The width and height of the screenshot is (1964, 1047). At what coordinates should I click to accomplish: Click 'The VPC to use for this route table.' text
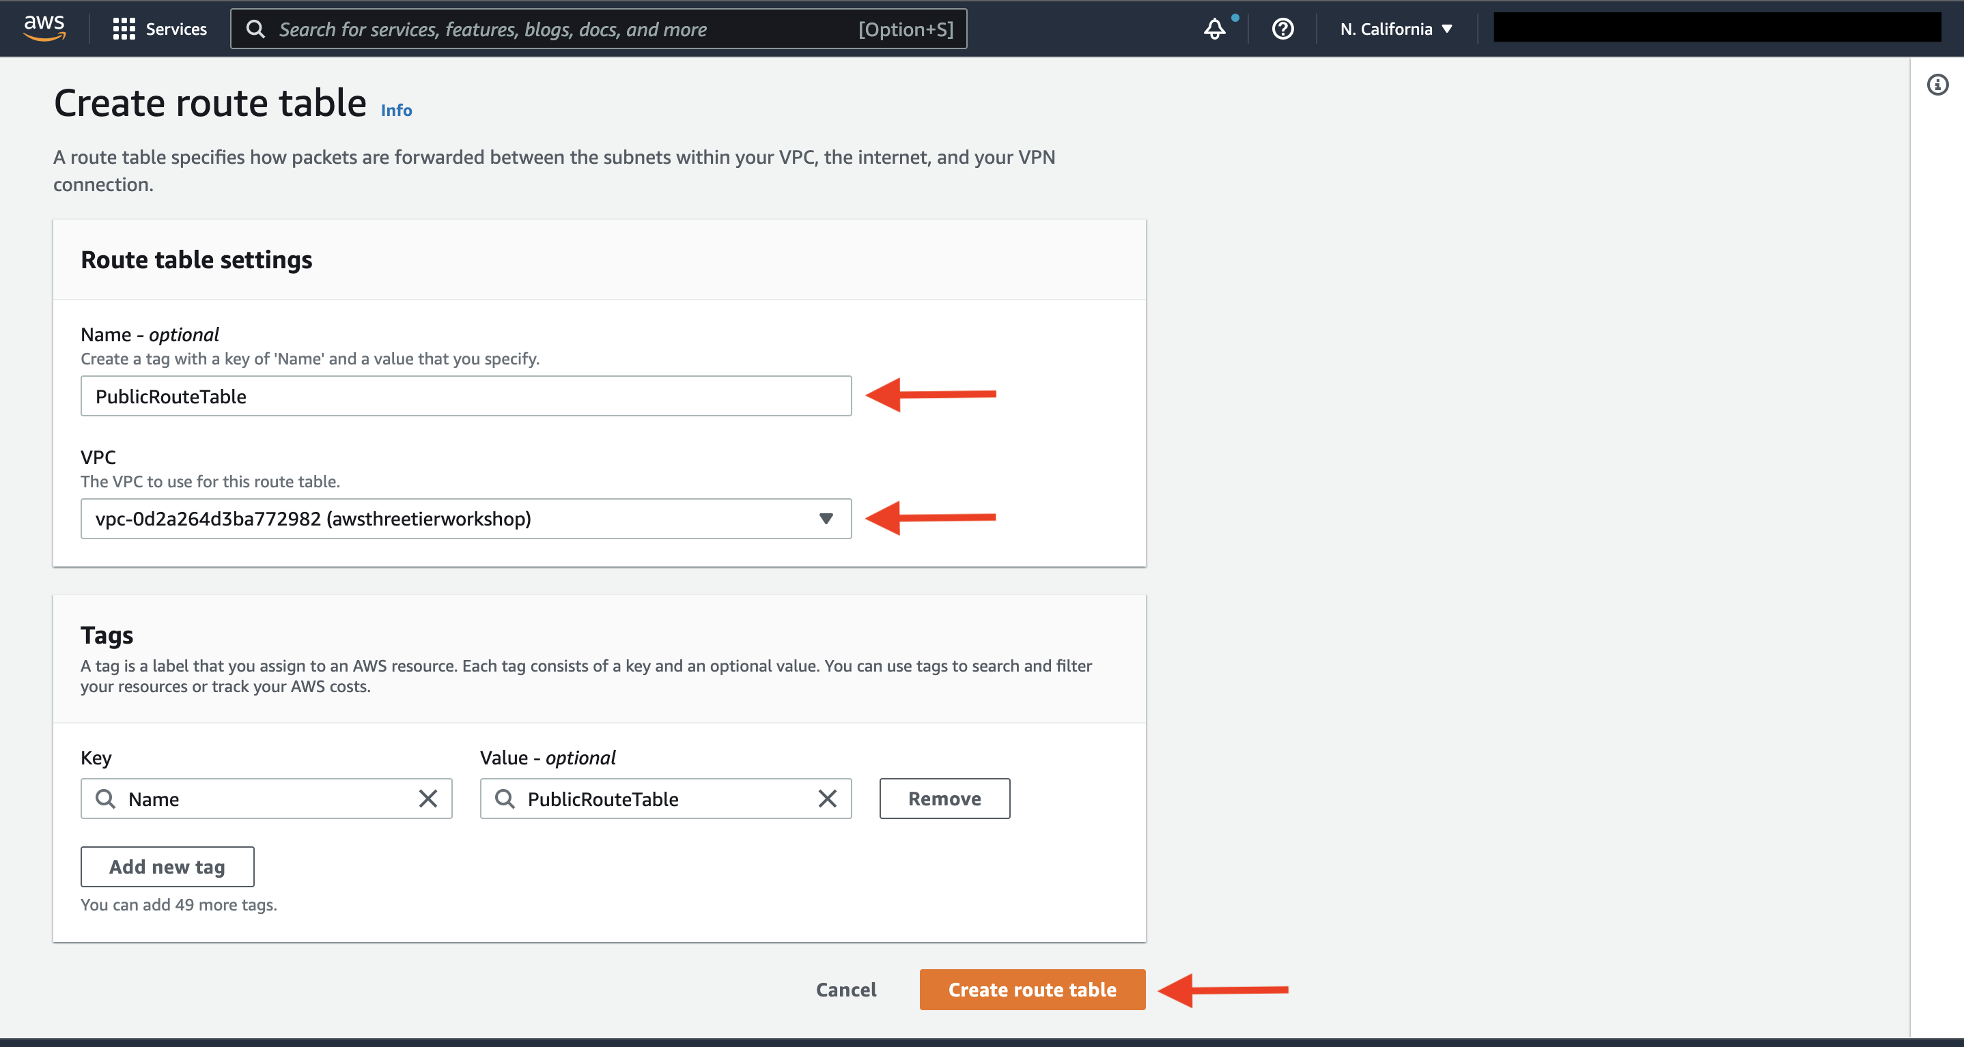(x=210, y=482)
